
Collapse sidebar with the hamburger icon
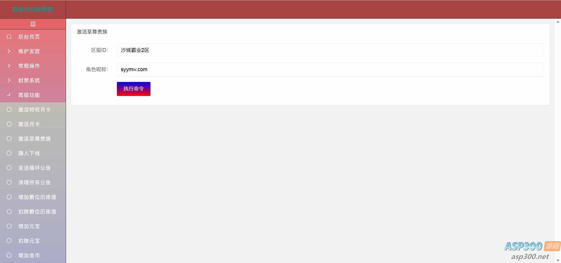click(x=33, y=24)
